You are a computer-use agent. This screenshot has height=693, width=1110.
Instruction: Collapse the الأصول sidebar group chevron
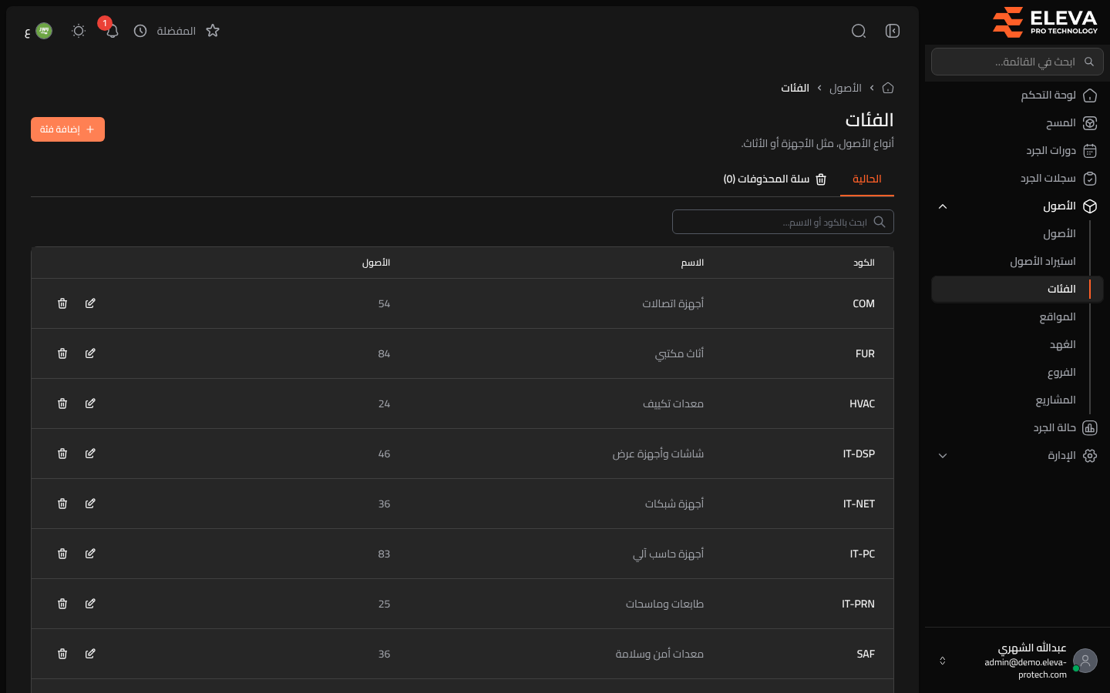[943, 206]
